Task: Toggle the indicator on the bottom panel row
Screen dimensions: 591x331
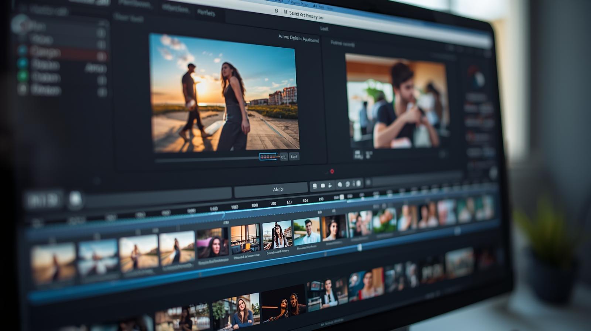Action: pyautogui.click(x=102, y=91)
